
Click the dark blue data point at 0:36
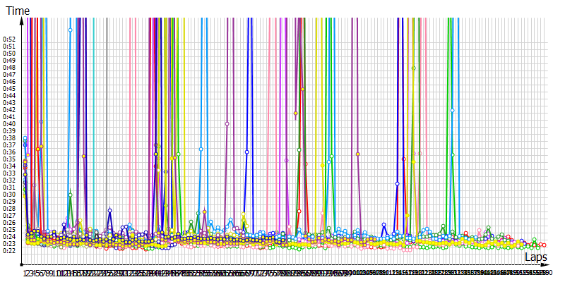246,152
